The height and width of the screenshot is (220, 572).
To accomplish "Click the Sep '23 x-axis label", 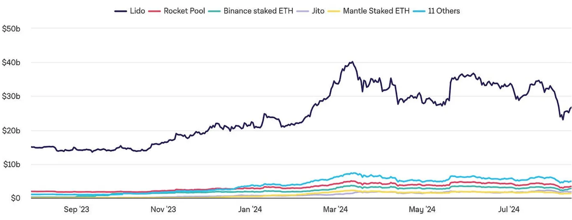I will pos(76,209).
